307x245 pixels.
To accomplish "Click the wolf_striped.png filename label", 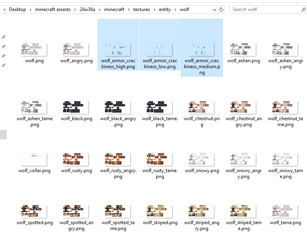I will pyautogui.click(x=160, y=223).
